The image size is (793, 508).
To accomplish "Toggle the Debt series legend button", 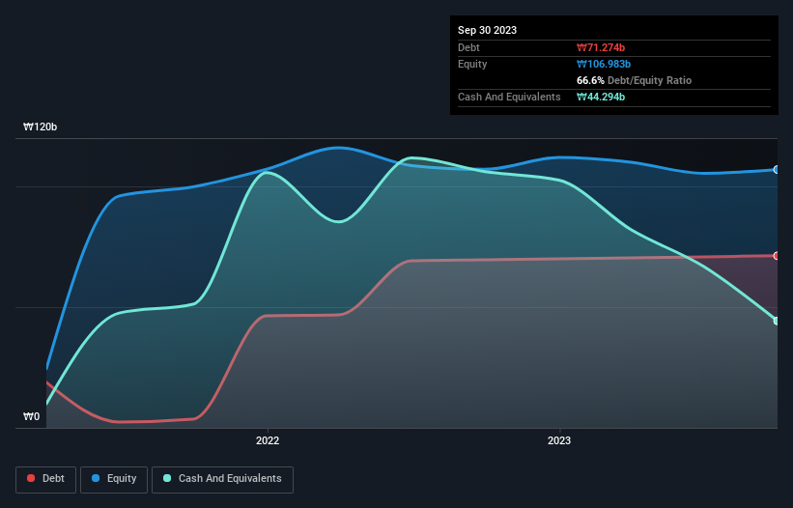I will pyautogui.click(x=46, y=479).
